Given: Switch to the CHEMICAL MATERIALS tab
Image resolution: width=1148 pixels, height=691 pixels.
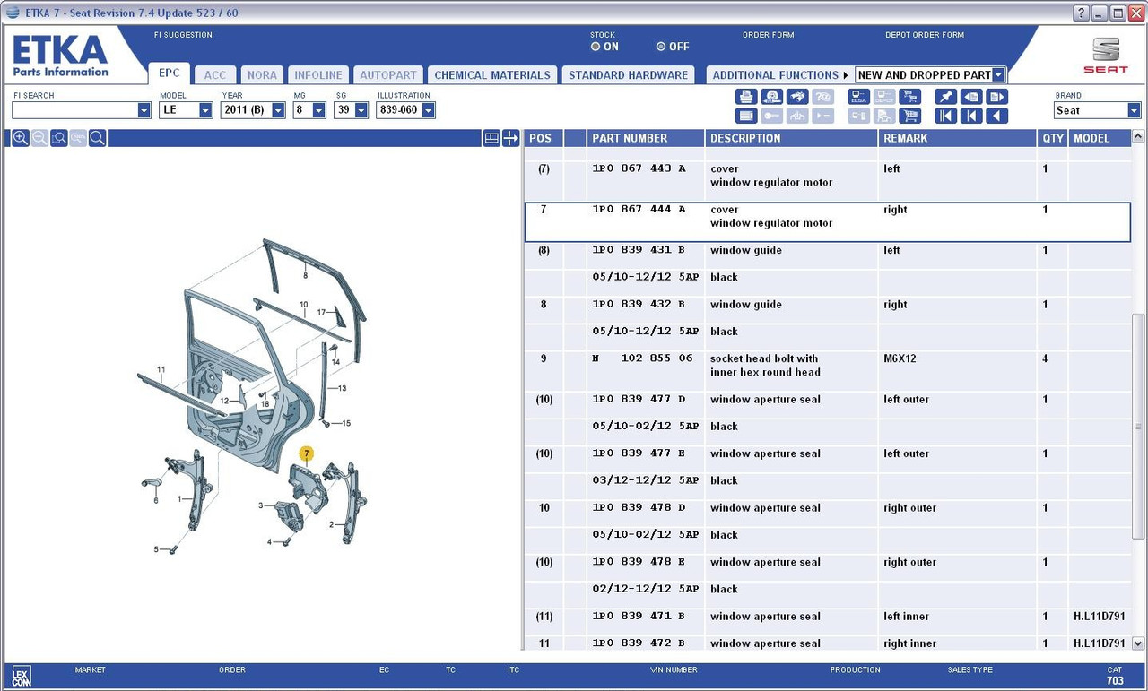Looking at the screenshot, I should [x=492, y=75].
